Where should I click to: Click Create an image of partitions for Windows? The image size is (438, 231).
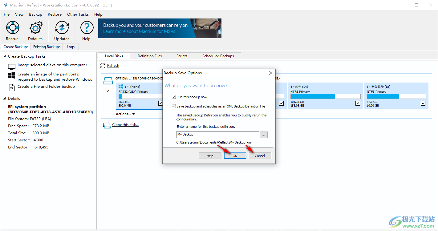click(55, 77)
